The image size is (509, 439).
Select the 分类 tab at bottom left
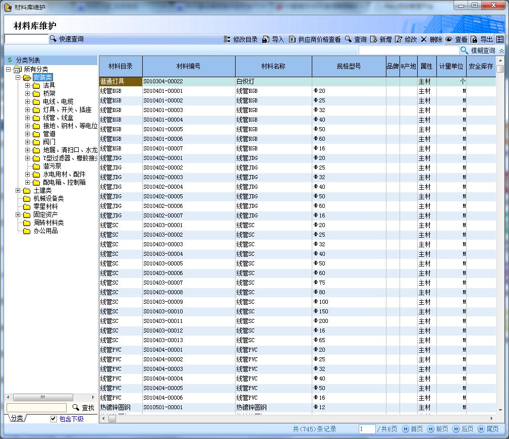click(17, 418)
